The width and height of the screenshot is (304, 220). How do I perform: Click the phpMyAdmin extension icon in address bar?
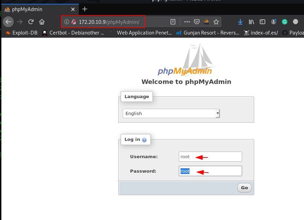[x=206, y=22]
